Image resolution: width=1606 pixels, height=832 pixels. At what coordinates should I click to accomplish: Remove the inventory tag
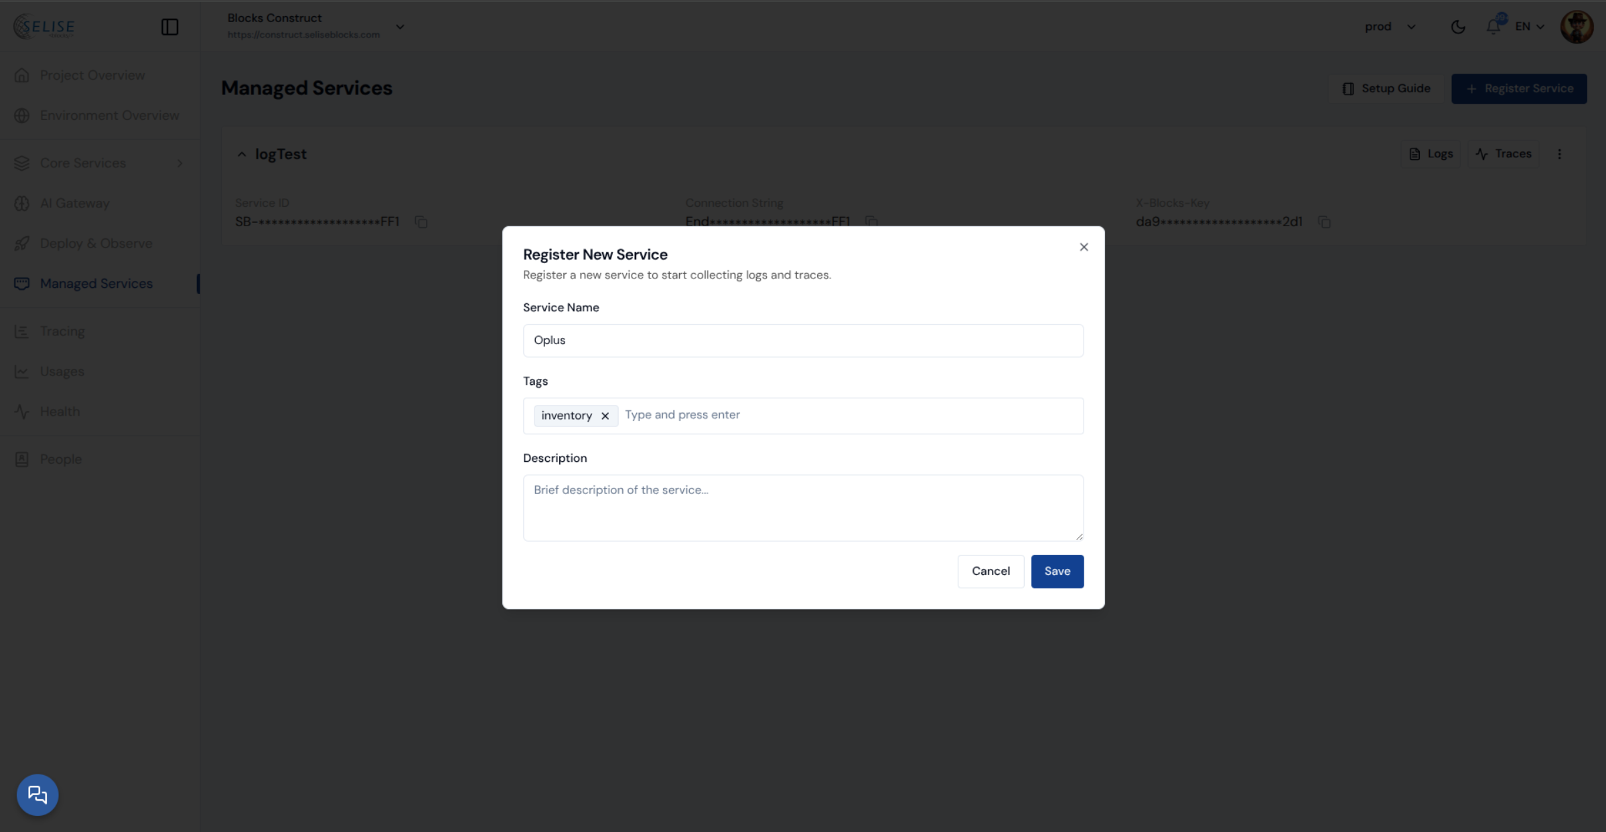[605, 416]
